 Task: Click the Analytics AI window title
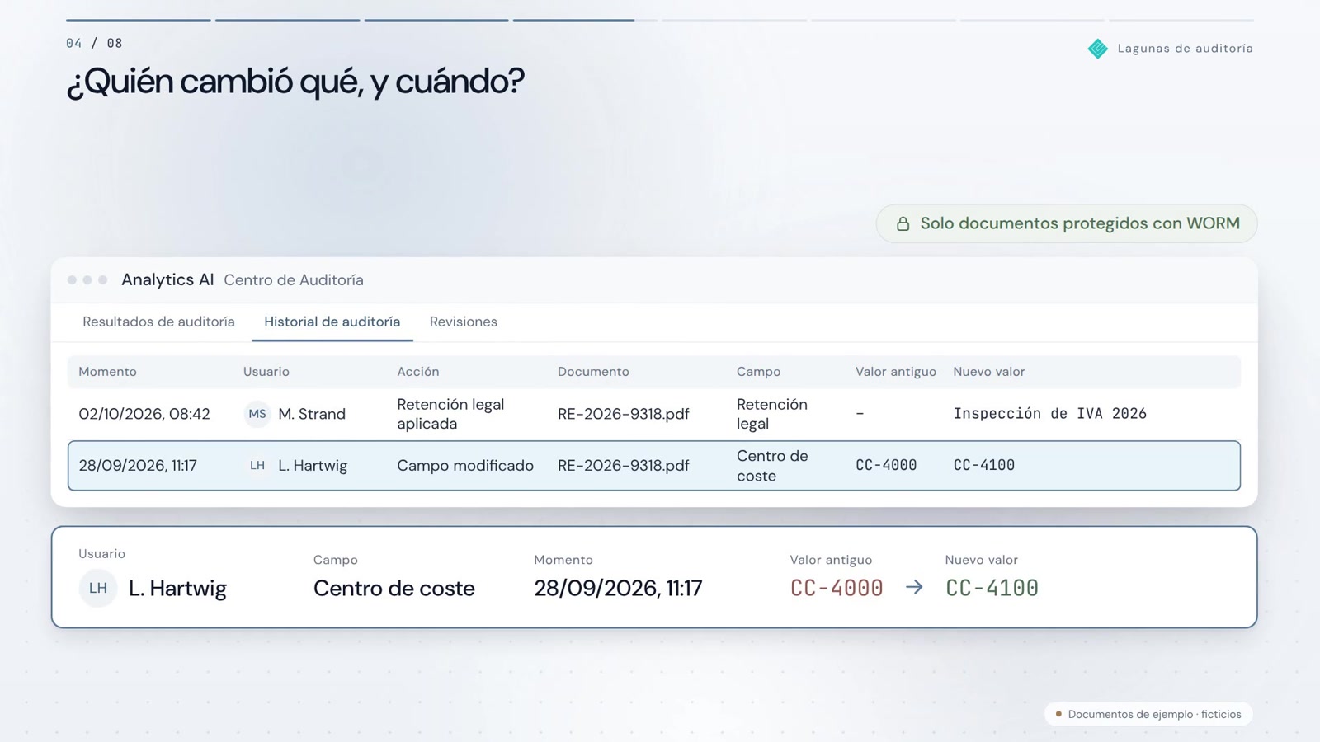[167, 280]
